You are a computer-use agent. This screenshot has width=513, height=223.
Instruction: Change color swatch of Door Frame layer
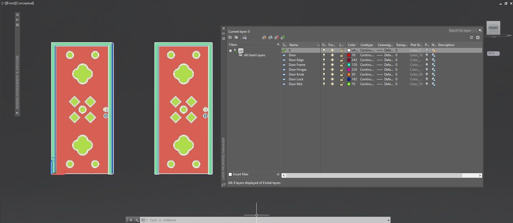[349, 65]
